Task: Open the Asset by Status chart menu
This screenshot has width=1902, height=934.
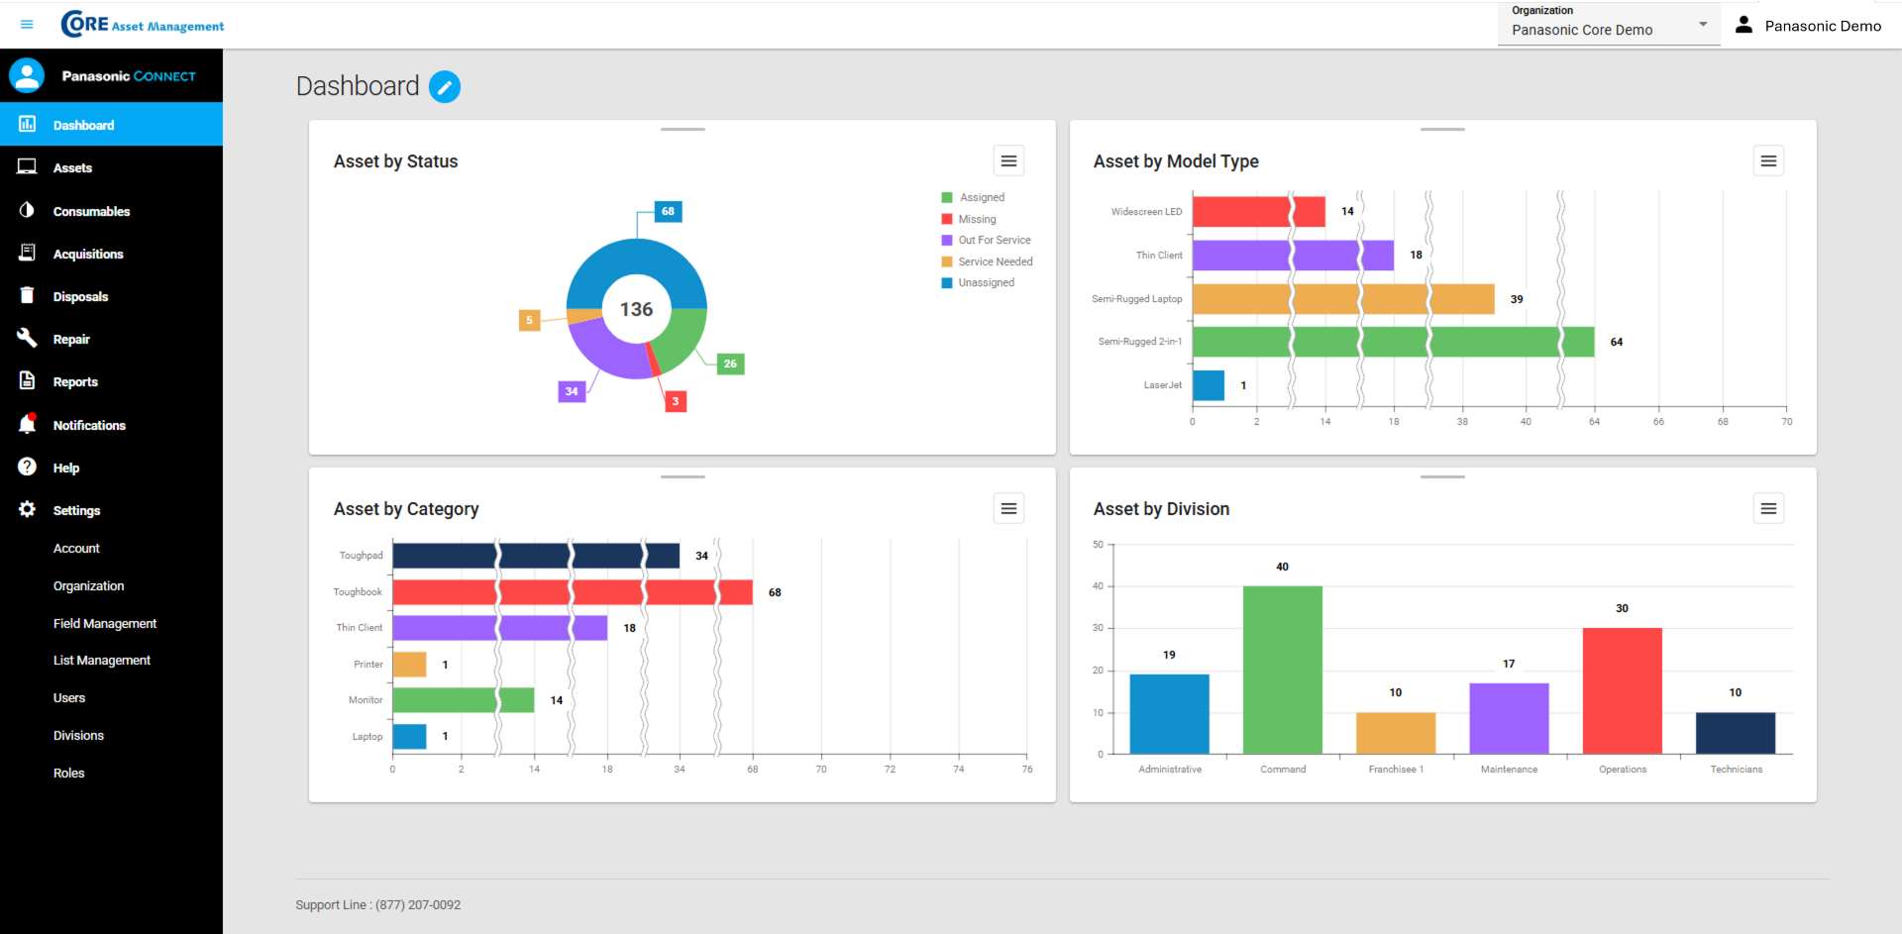Action: (x=1008, y=160)
